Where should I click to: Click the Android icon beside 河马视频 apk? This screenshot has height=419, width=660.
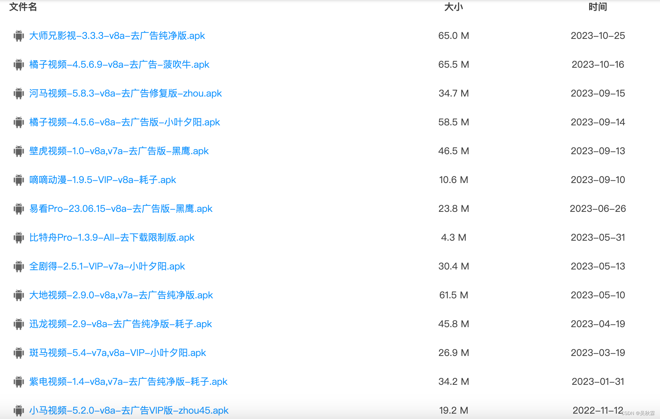[x=19, y=93]
